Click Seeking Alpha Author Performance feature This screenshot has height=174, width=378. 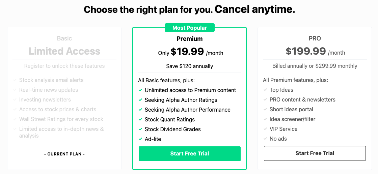[188, 110]
